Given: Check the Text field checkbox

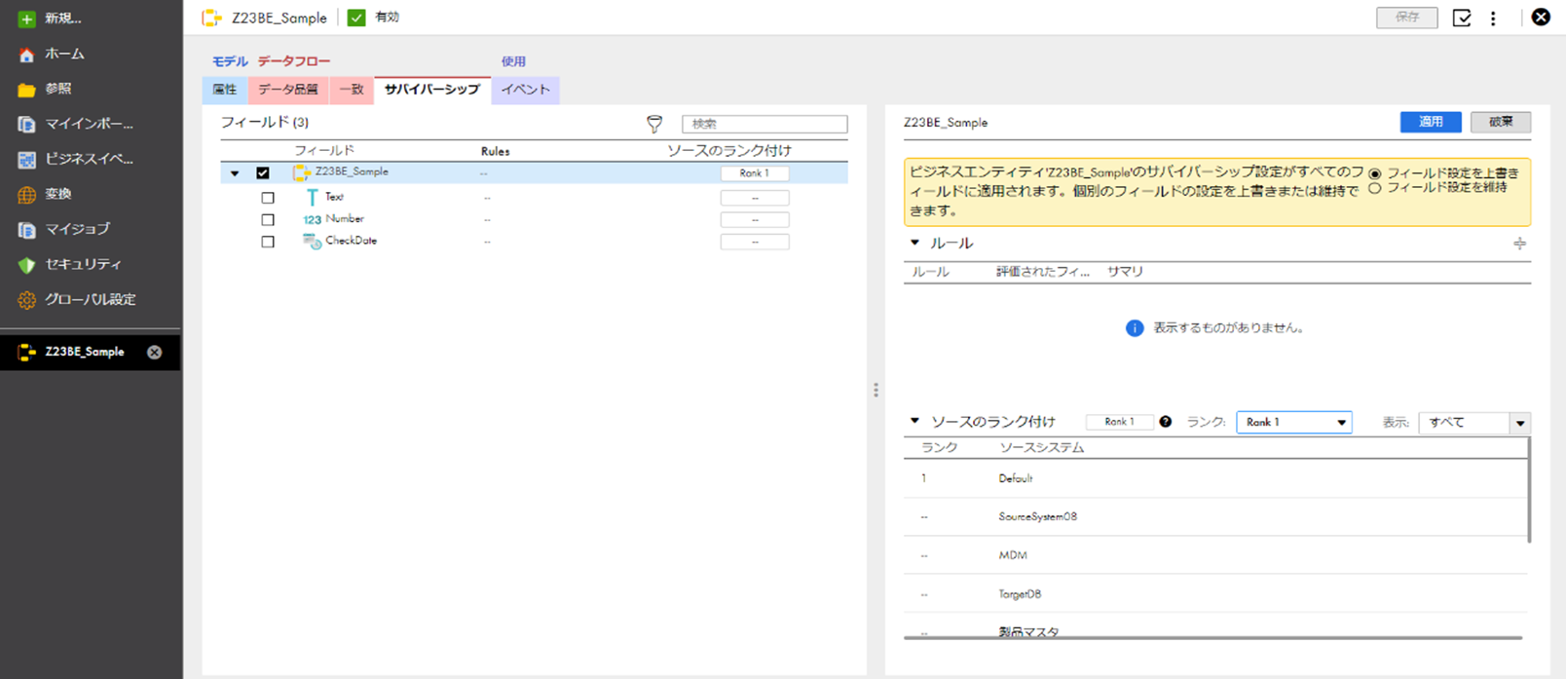Looking at the screenshot, I should click(268, 198).
